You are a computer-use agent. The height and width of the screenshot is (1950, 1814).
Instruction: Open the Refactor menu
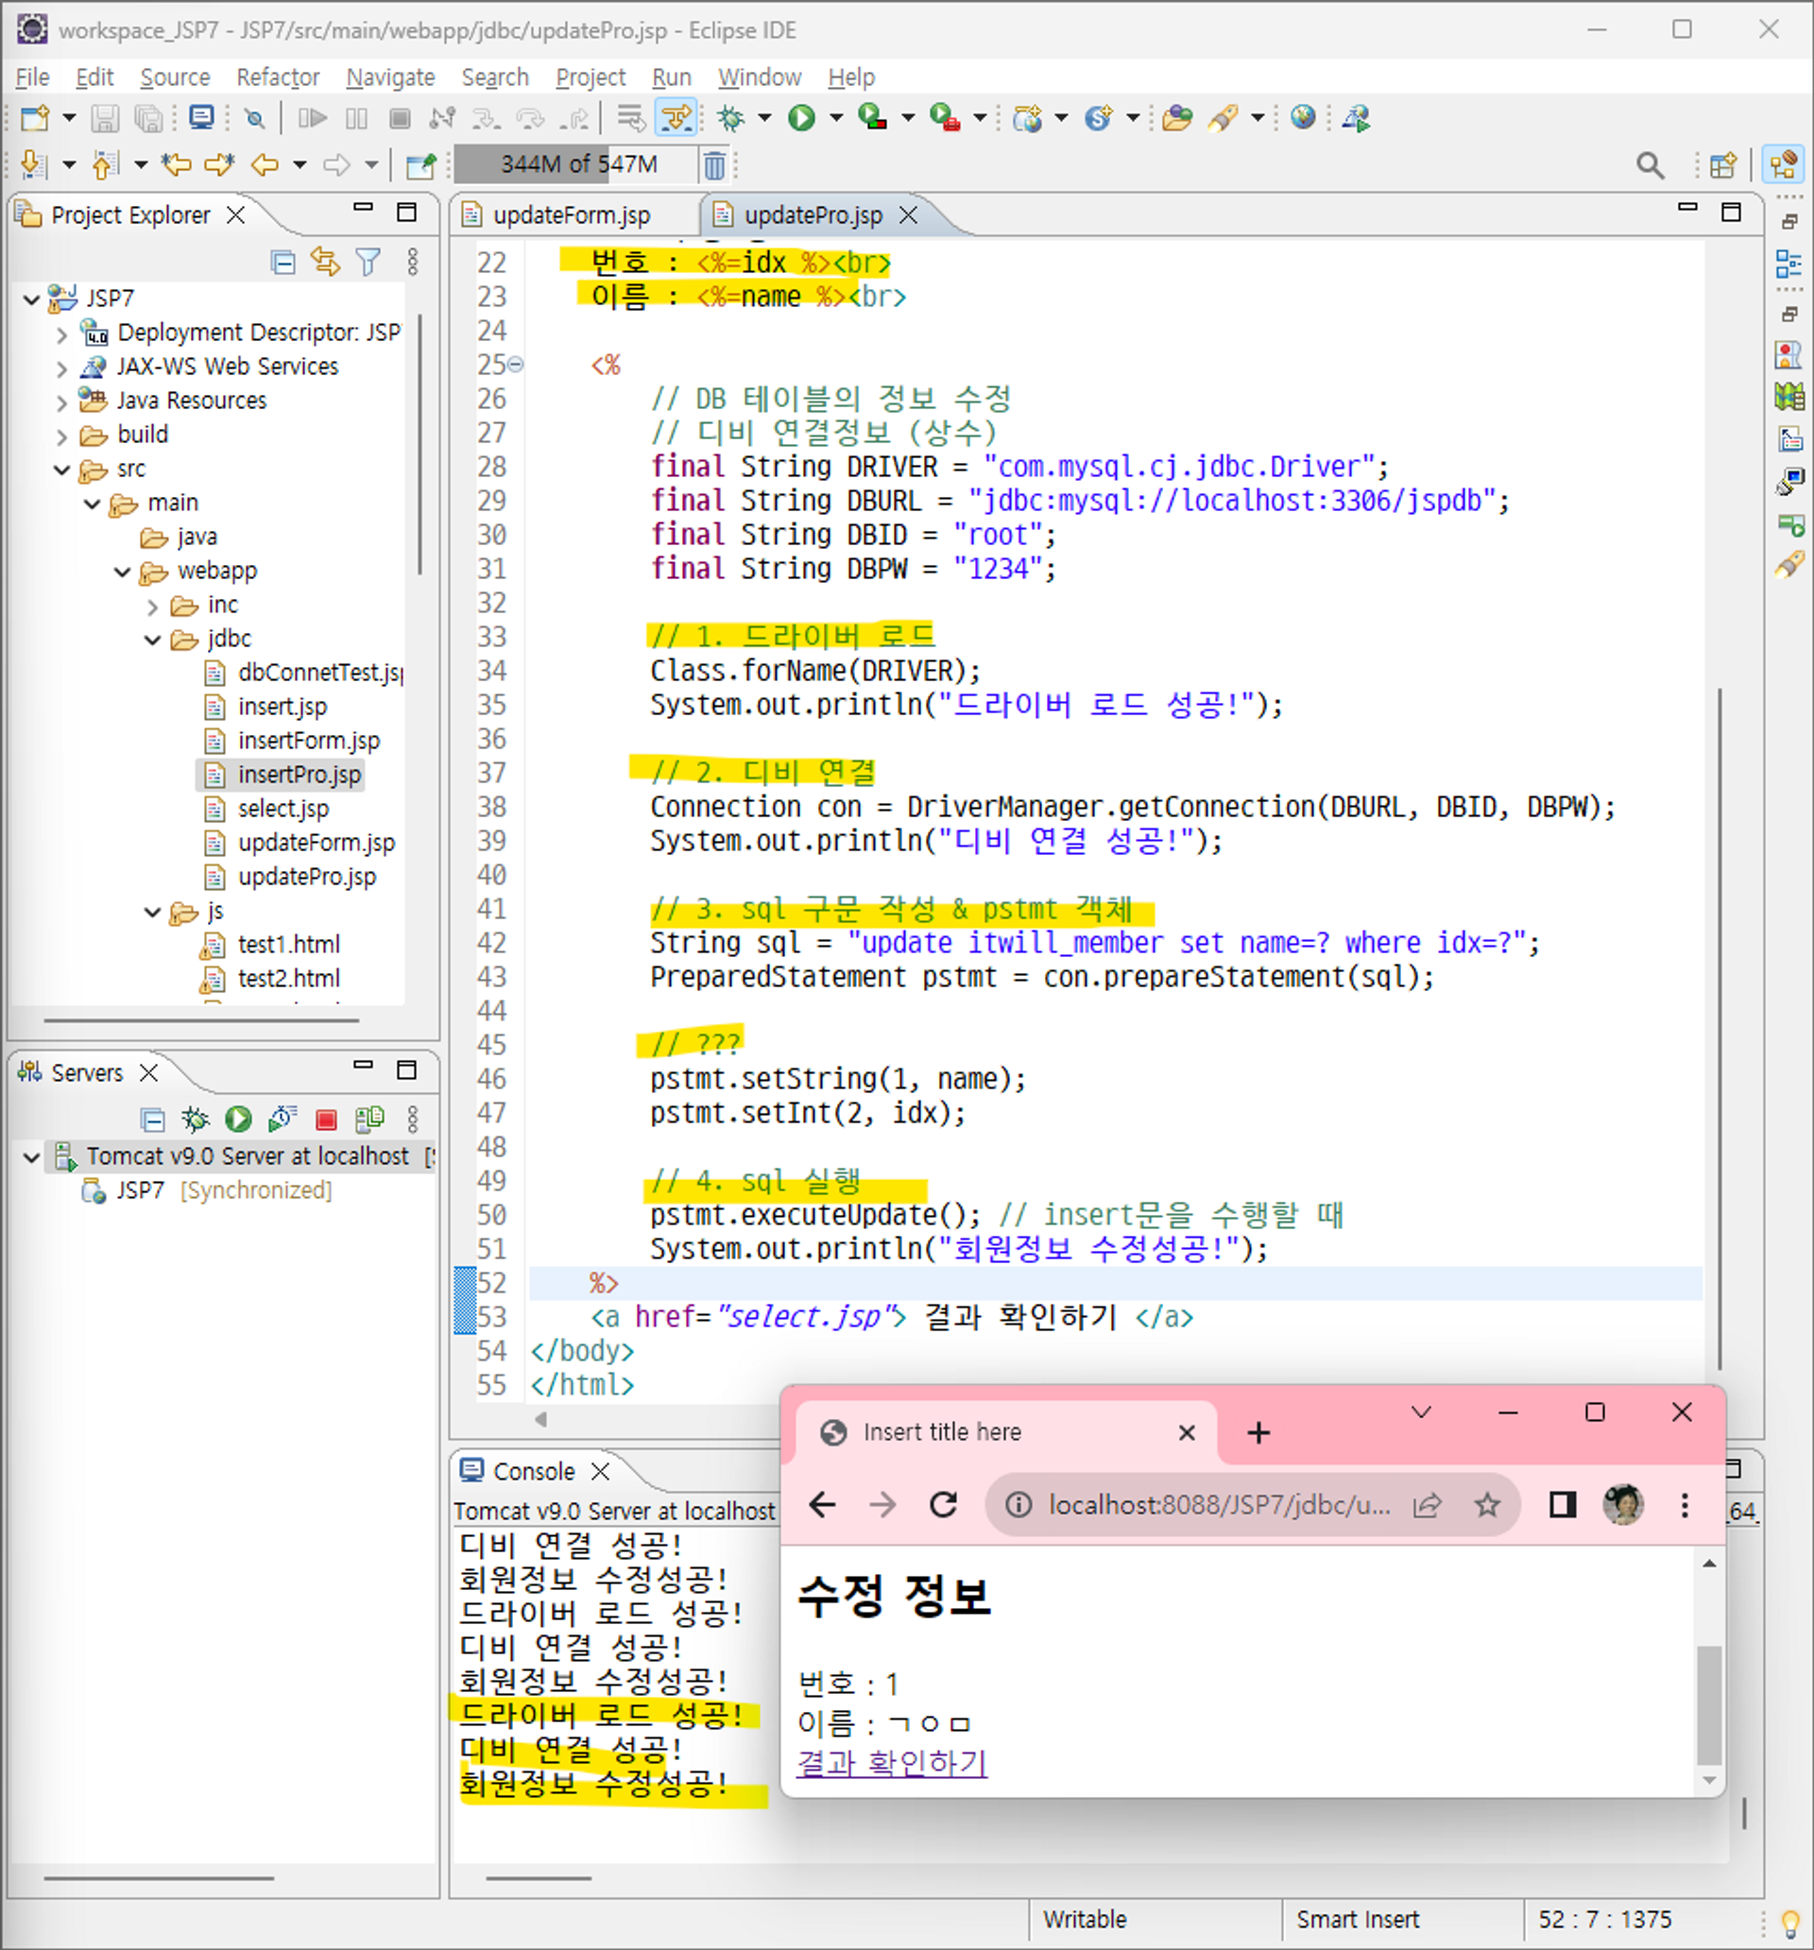(x=278, y=77)
